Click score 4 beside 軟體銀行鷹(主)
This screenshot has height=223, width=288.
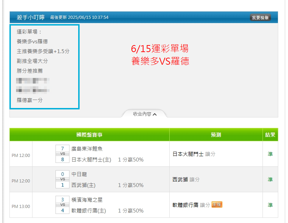click(x=62, y=210)
